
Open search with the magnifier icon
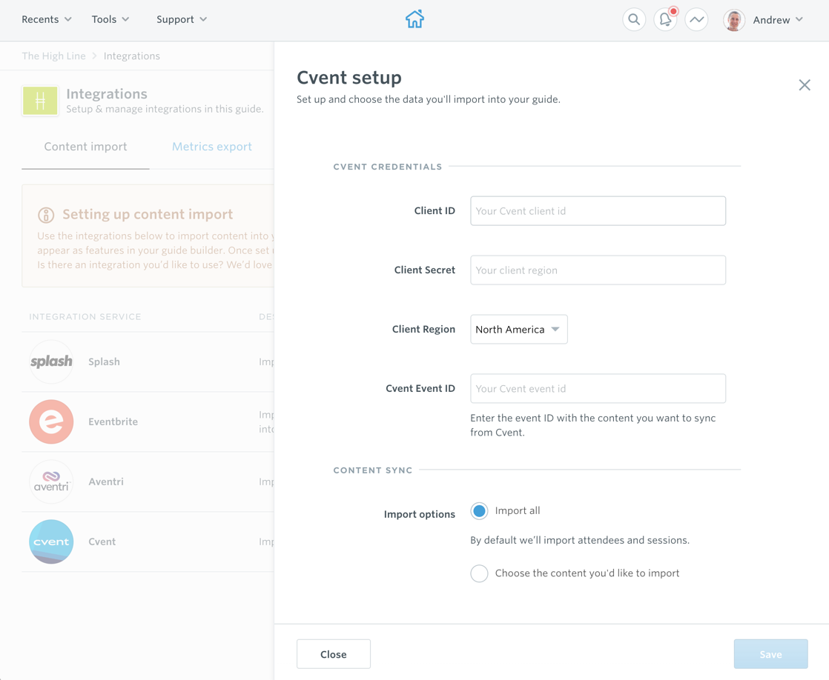click(x=634, y=19)
